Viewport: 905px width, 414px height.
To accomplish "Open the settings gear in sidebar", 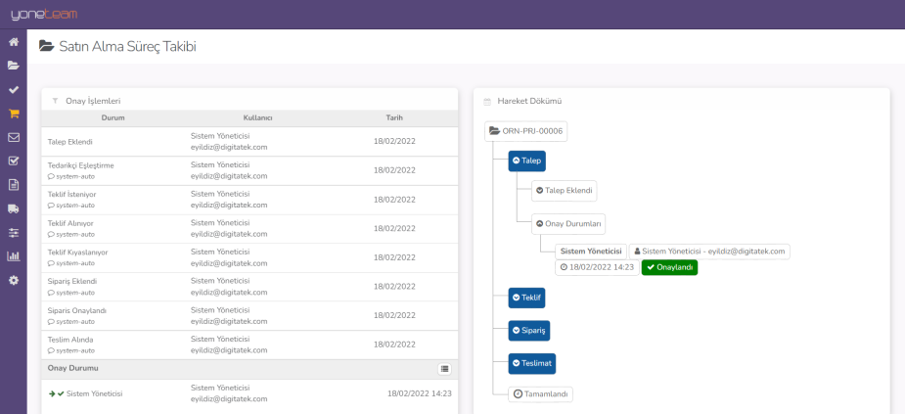I will [14, 280].
